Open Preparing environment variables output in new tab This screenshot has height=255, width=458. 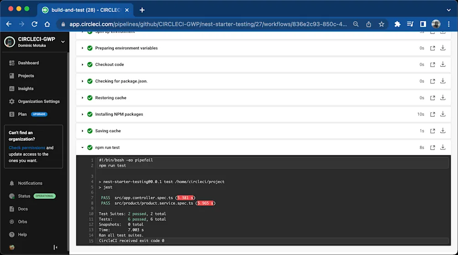(x=432, y=48)
